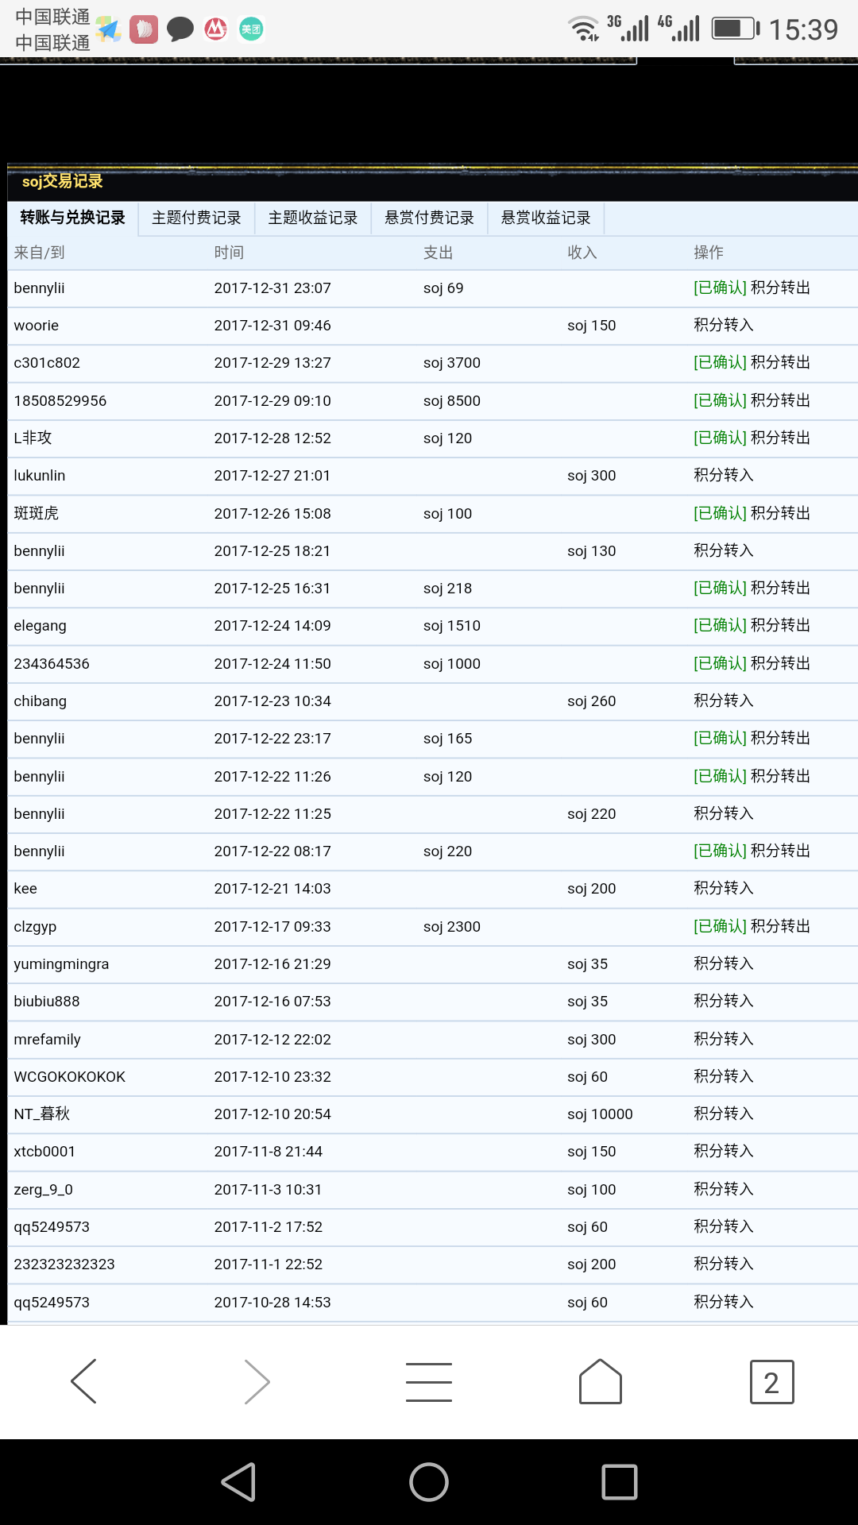Click 已确认 link for 18508529956 row
This screenshot has width=858, height=1525.
click(x=720, y=401)
